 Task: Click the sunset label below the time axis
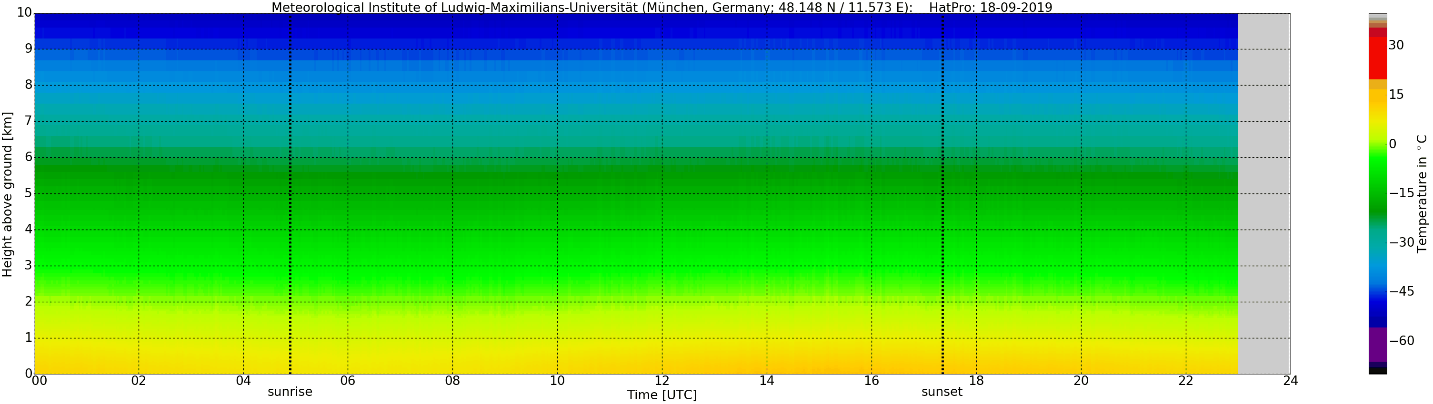tap(942, 392)
